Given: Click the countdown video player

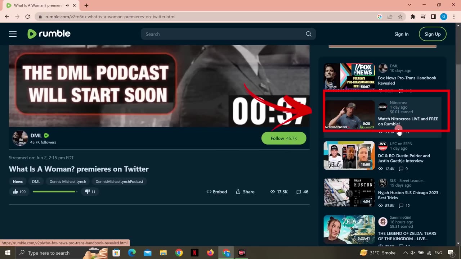Looking at the screenshot, I should [159, 86].
